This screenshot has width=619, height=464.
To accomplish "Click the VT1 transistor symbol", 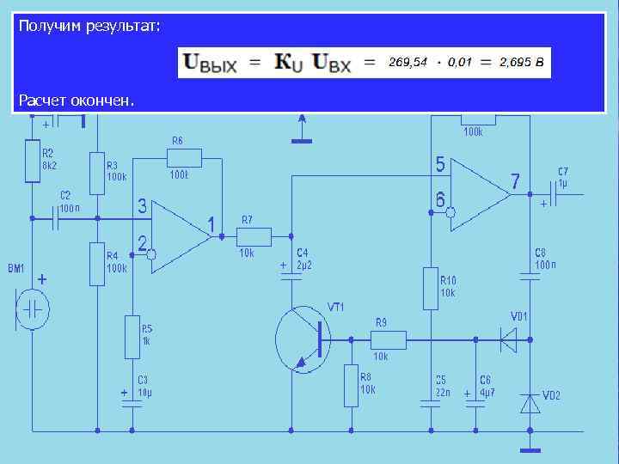I will pyautogui.click(x=303, y=339).
